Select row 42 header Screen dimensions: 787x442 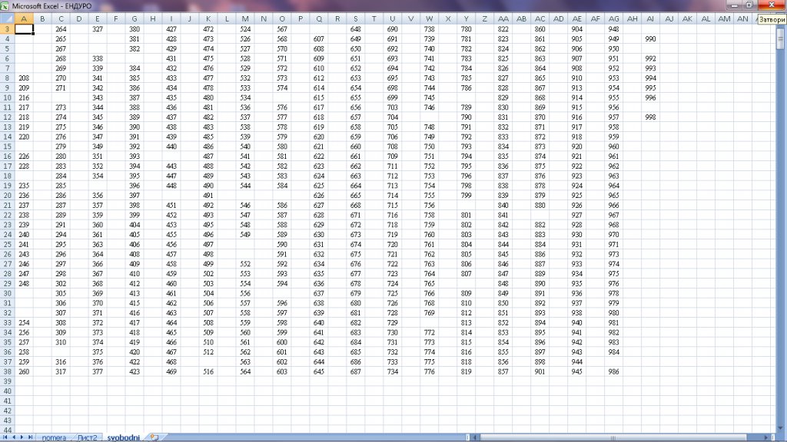click(7, 411)
